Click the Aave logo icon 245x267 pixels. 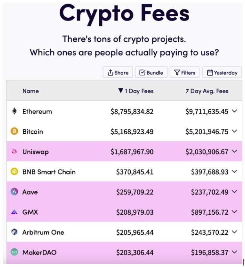(15, 192)
